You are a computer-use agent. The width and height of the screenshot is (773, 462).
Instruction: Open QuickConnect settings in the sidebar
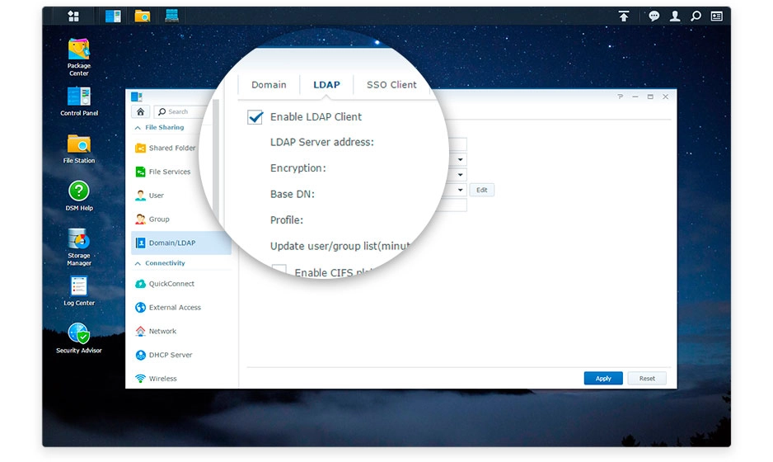pyautogui.click(x=181, y=283)
